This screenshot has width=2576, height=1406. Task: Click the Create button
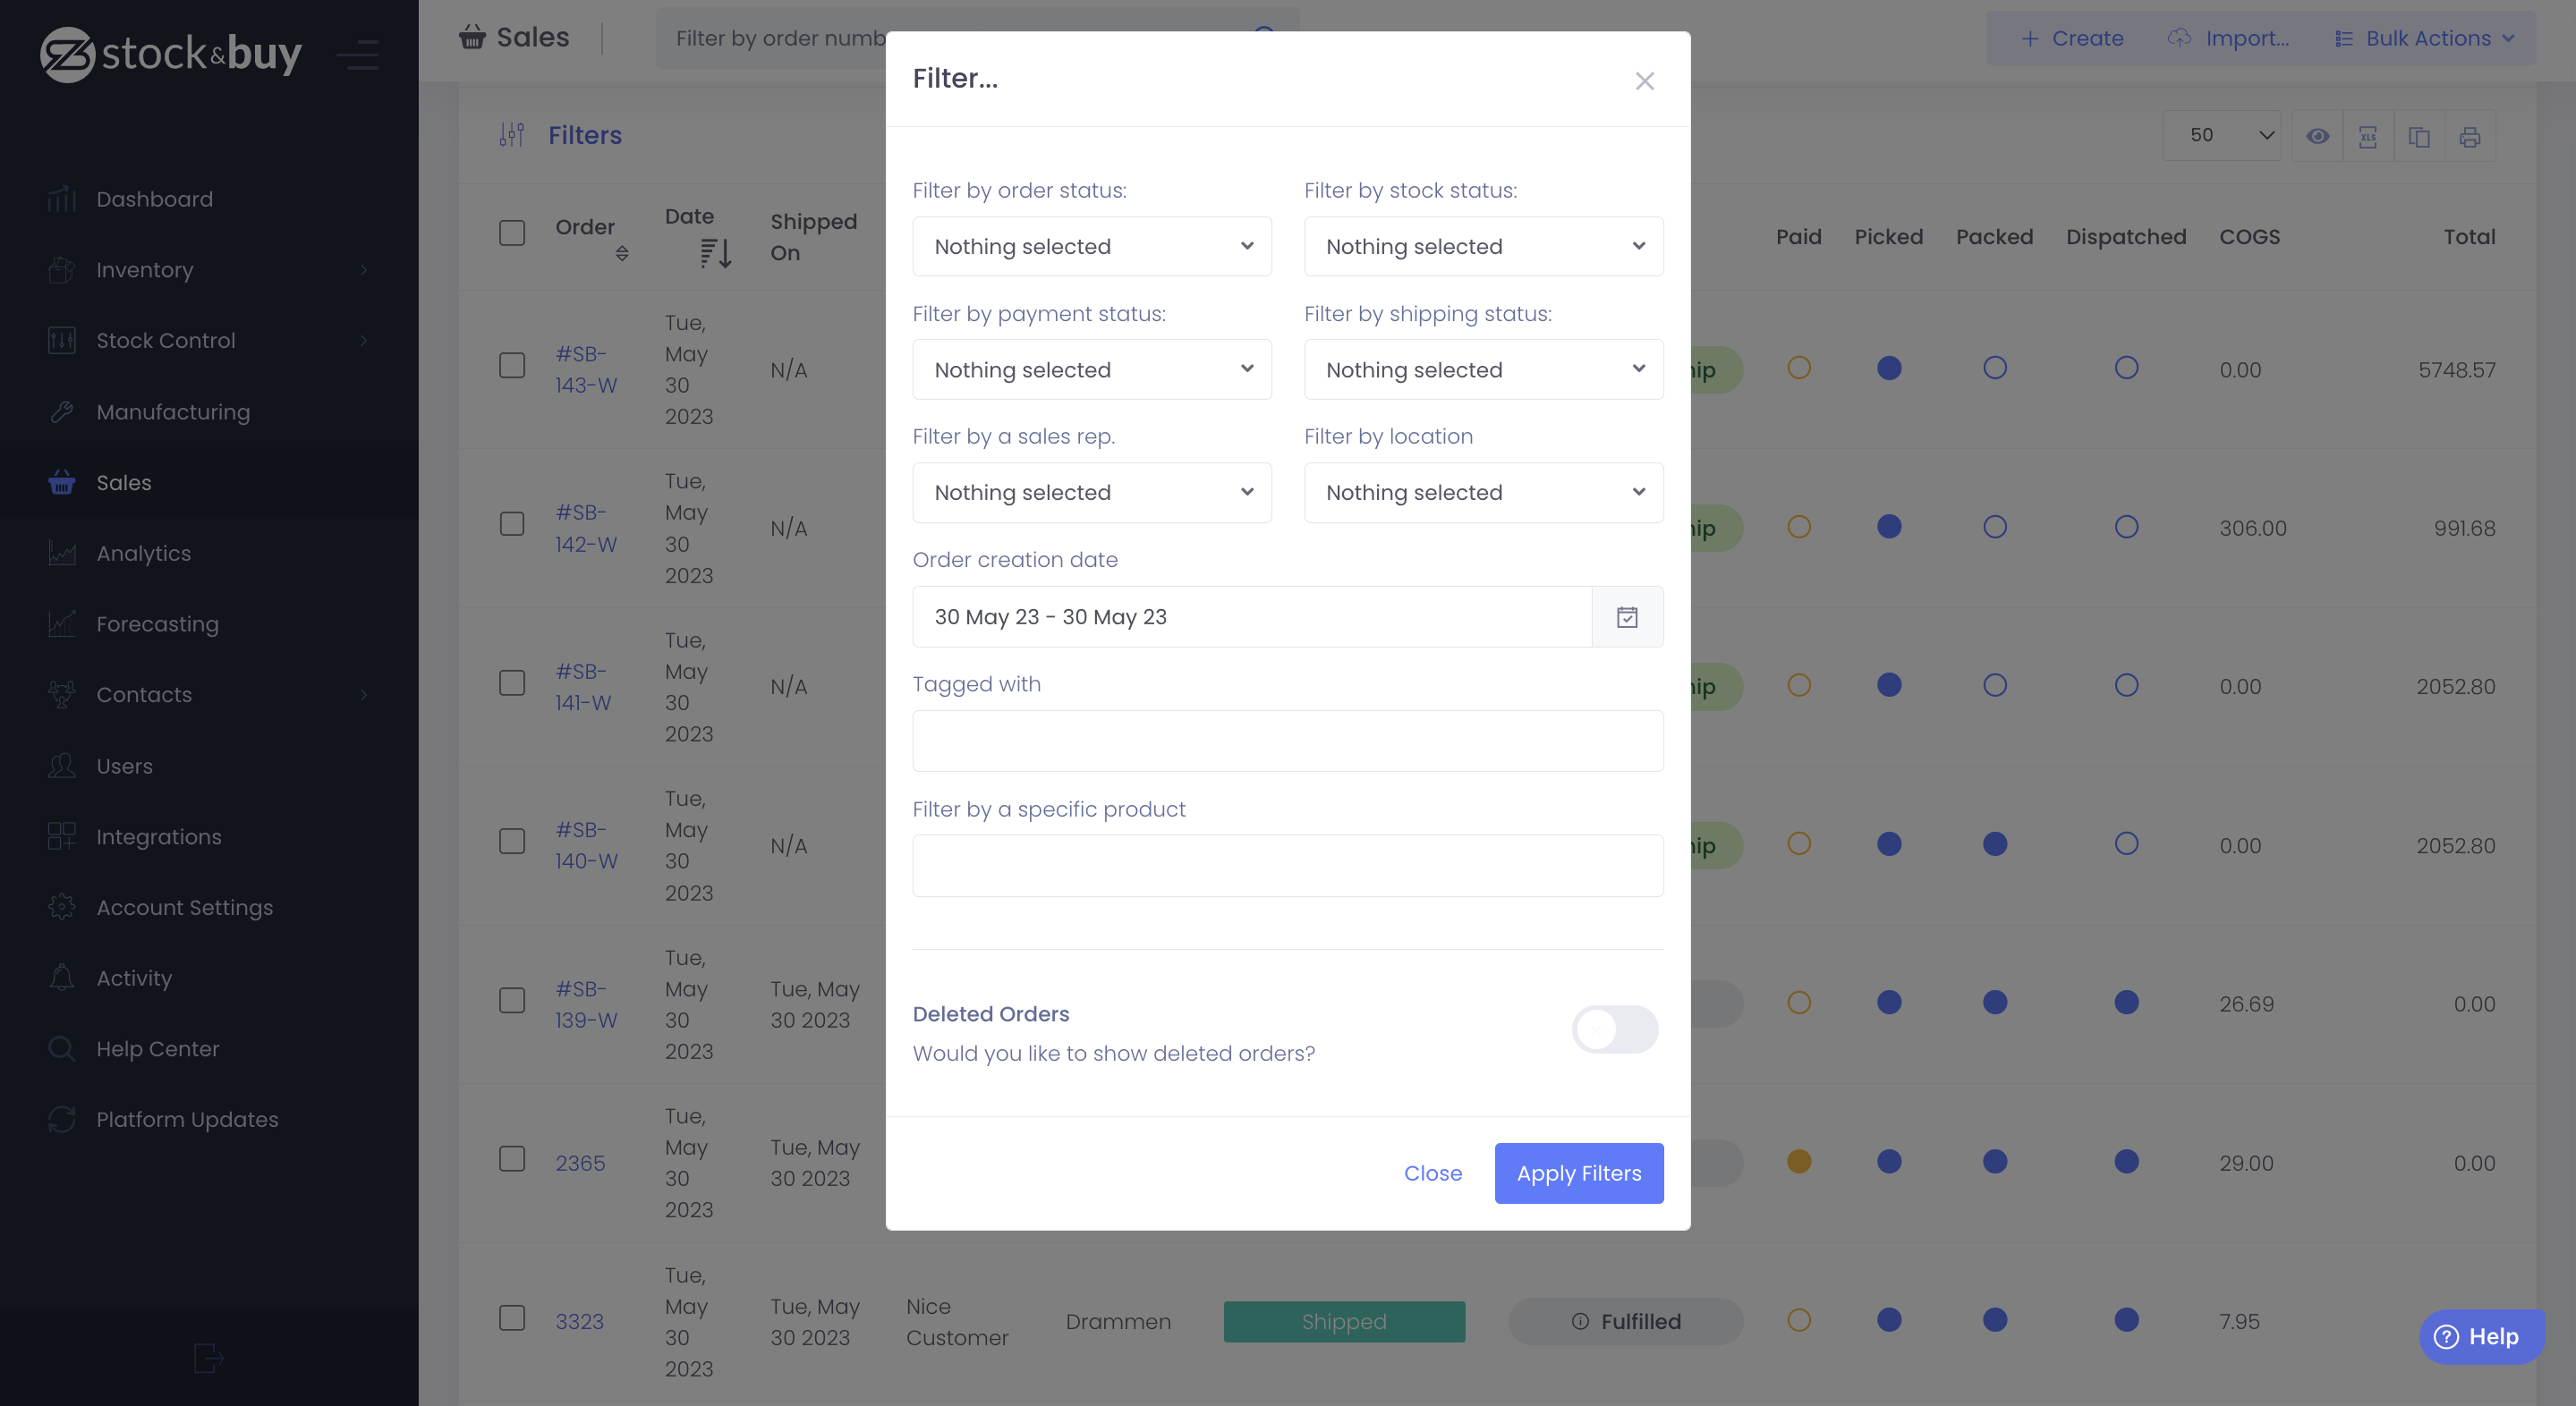(2072, 39)
